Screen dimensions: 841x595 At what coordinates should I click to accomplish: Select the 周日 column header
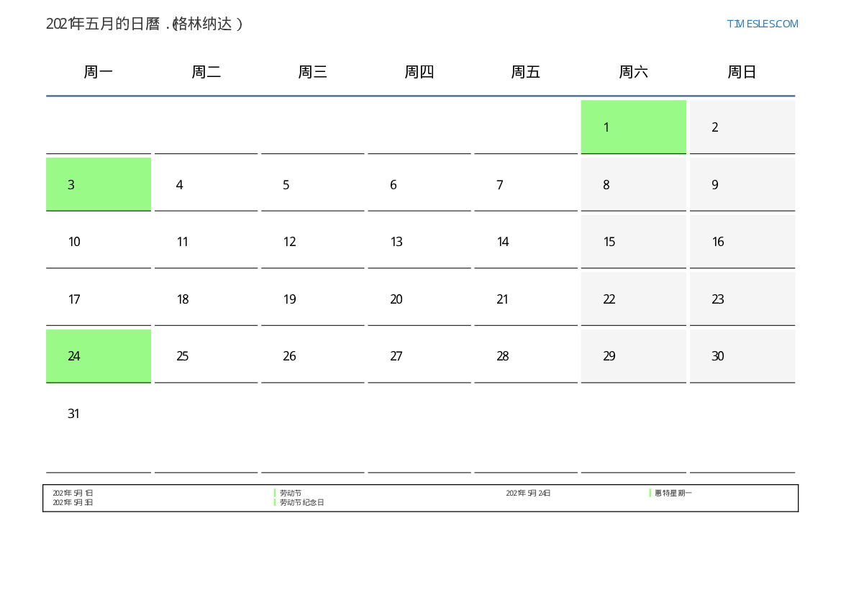[x=742, y=71]
